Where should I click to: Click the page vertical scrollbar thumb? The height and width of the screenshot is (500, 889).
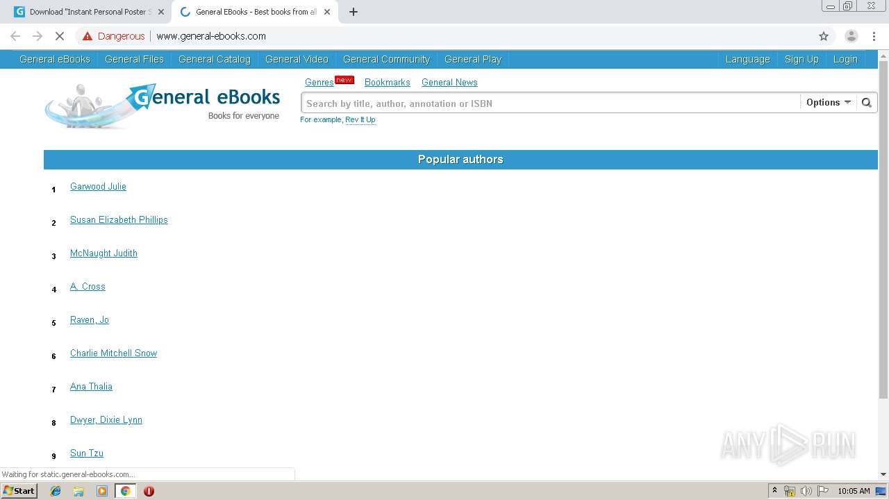tap(883, 229)
